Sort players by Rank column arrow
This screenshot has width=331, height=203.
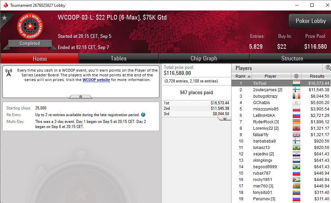[x=249, y=76]
